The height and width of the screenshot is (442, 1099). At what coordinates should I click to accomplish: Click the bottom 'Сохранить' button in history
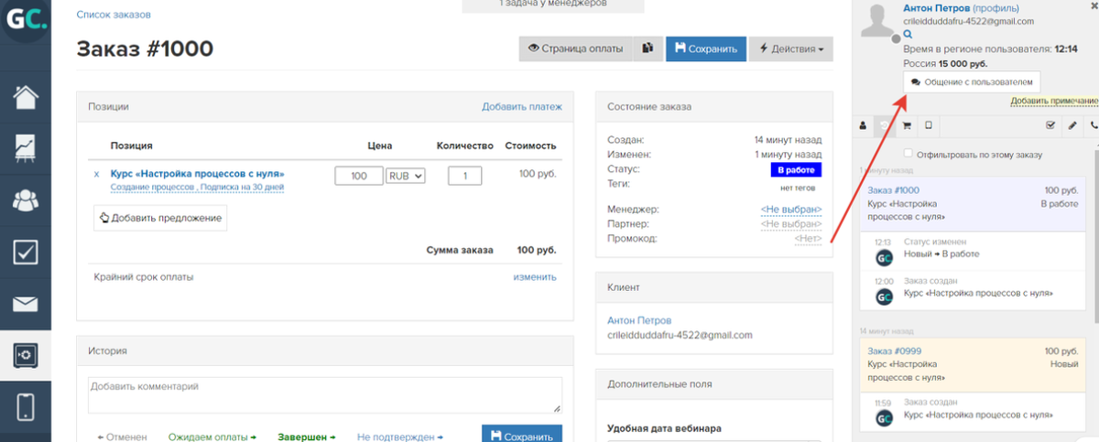[x=522, y=434]
